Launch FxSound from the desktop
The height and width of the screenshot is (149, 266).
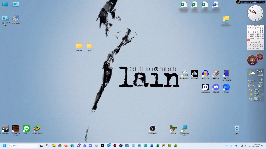coord(195,74)
